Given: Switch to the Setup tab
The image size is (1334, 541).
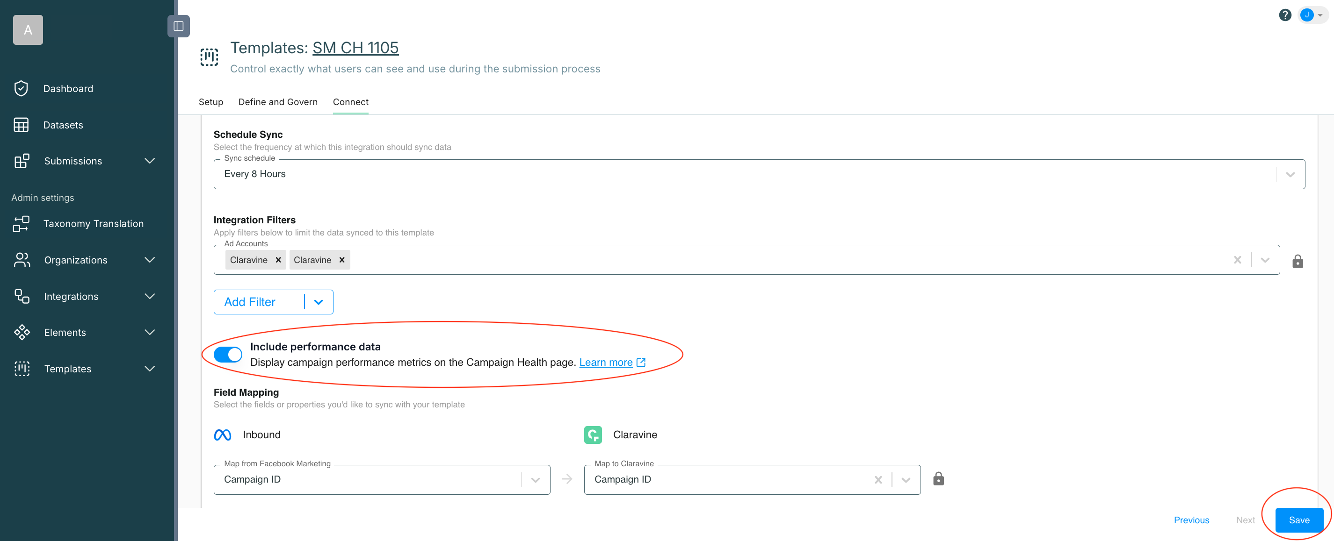Looking at the screenshot, I should (x=211, y=102).
